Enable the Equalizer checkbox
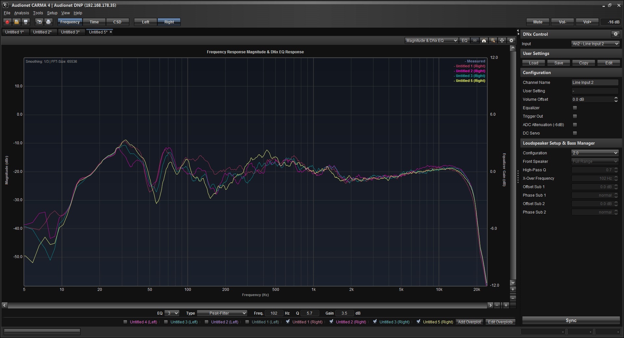Viewport: 624px width, 338px height. click(575, 108)
